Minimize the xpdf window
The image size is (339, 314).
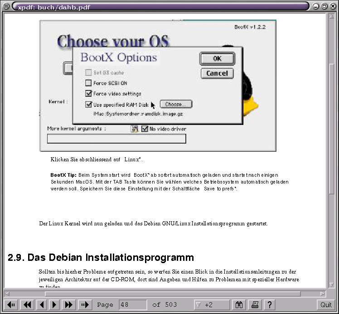click(315, 6)
